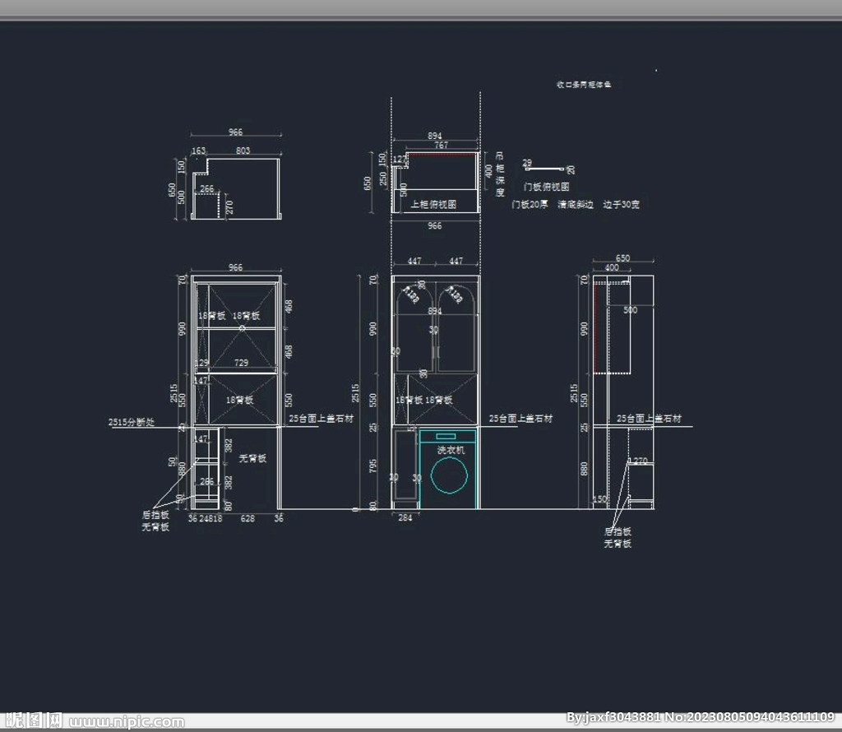Click the cyan washing machine drum circle

[448, 477]
